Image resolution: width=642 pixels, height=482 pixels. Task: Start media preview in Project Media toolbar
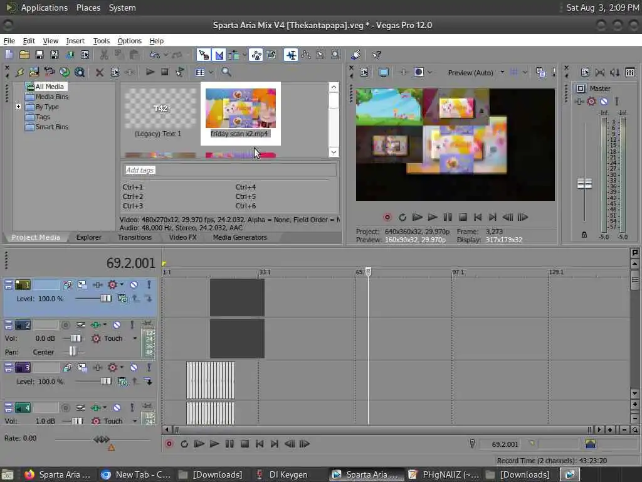[x=150, y=72]
